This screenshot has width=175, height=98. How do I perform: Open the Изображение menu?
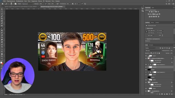(19, 1)
